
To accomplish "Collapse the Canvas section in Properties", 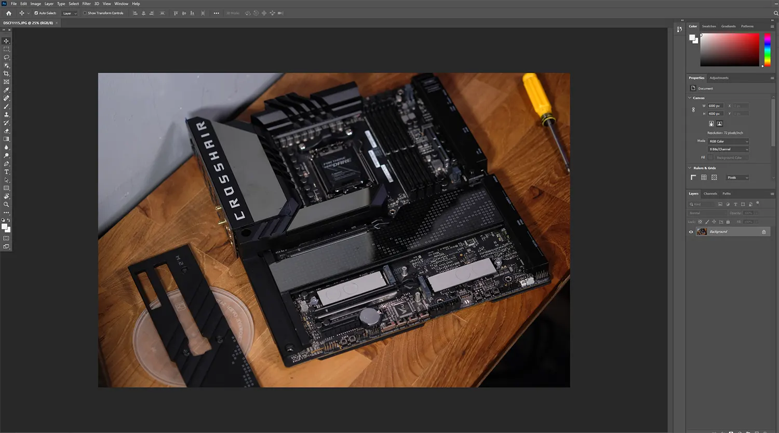I will [690, 98].
